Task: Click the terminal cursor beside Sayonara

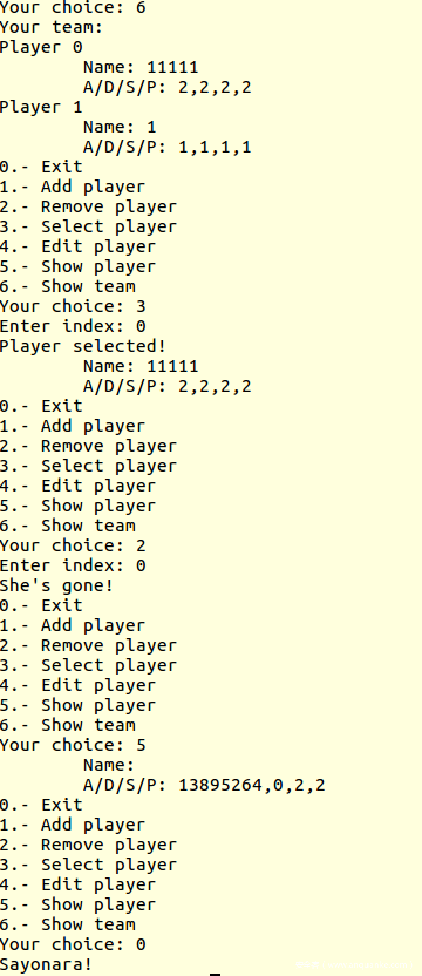Action: 215,973
